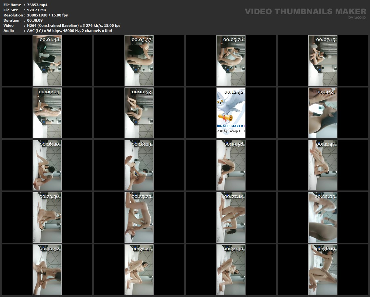
Task: Select the 00:16:20 thumbnail
Action: click(x=47, y=165)
